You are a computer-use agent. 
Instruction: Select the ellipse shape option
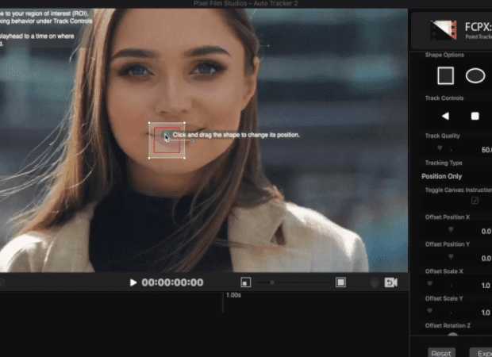click(475, 75)
